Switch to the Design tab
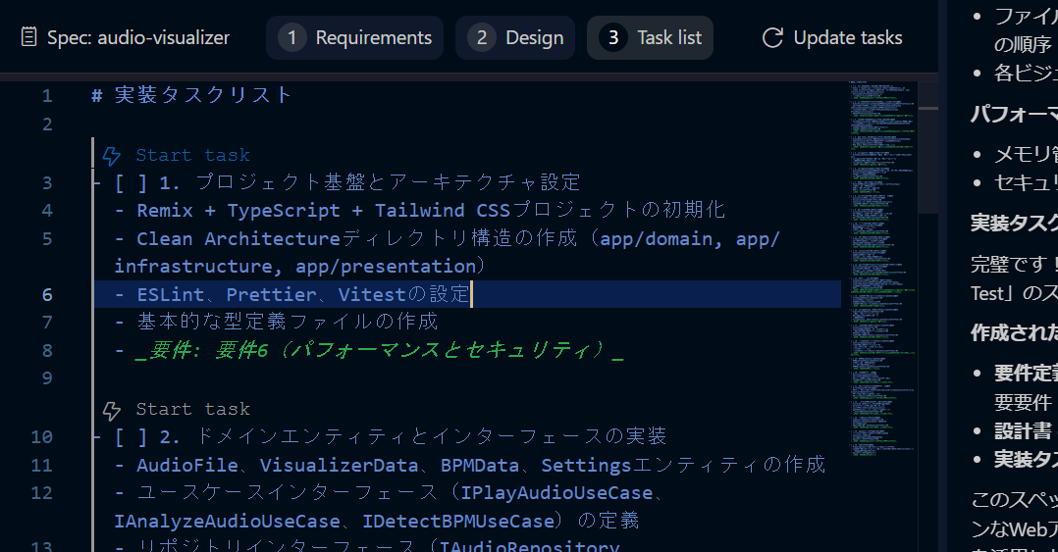 (x=515, y=37)
